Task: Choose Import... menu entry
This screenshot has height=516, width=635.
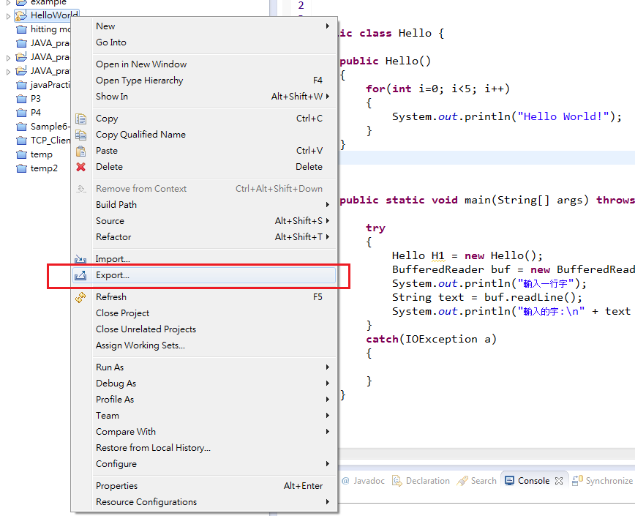Action: coord(204,259)
